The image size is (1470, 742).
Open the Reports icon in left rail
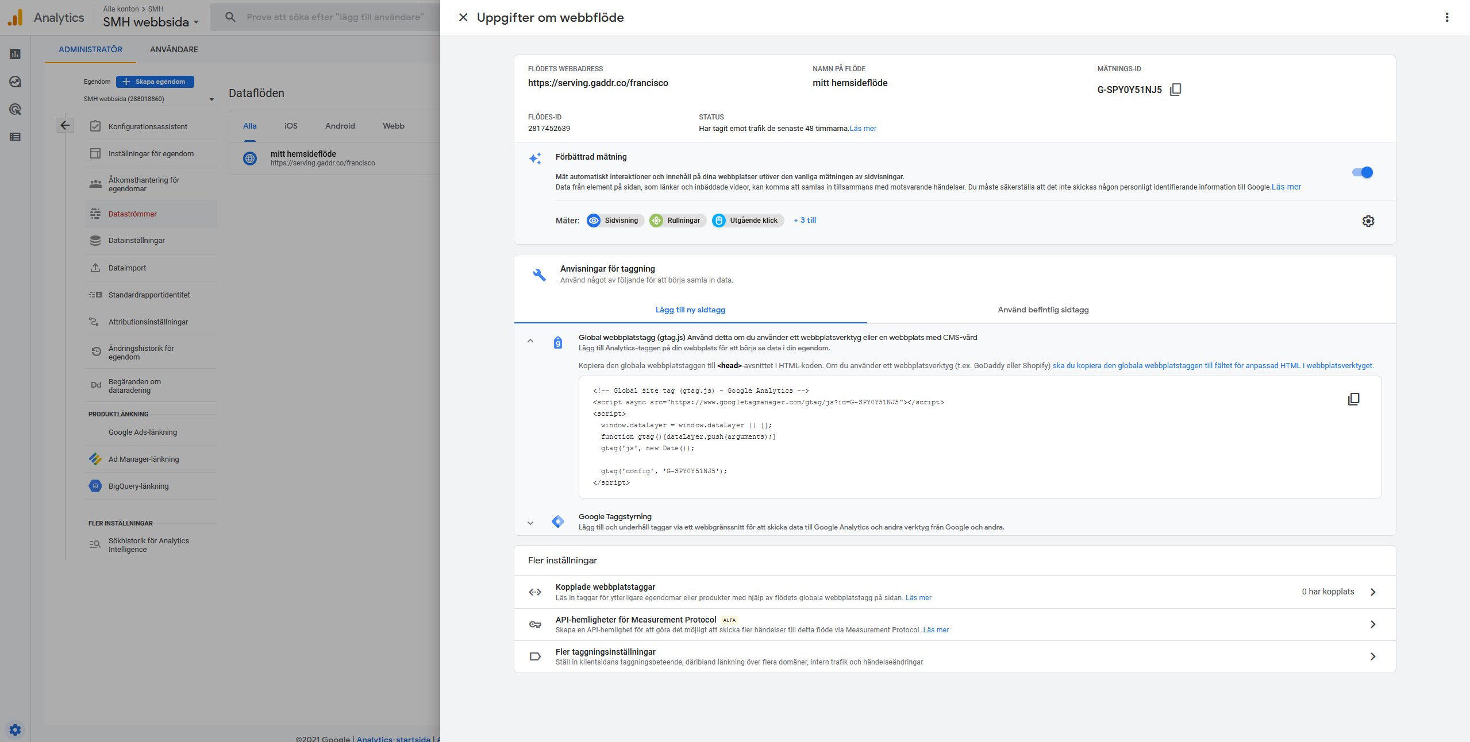click(15, 54)
